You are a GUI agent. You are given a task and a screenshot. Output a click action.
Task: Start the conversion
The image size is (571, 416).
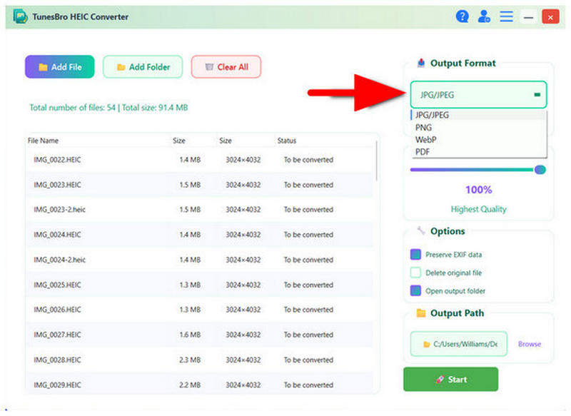point(450,379)
